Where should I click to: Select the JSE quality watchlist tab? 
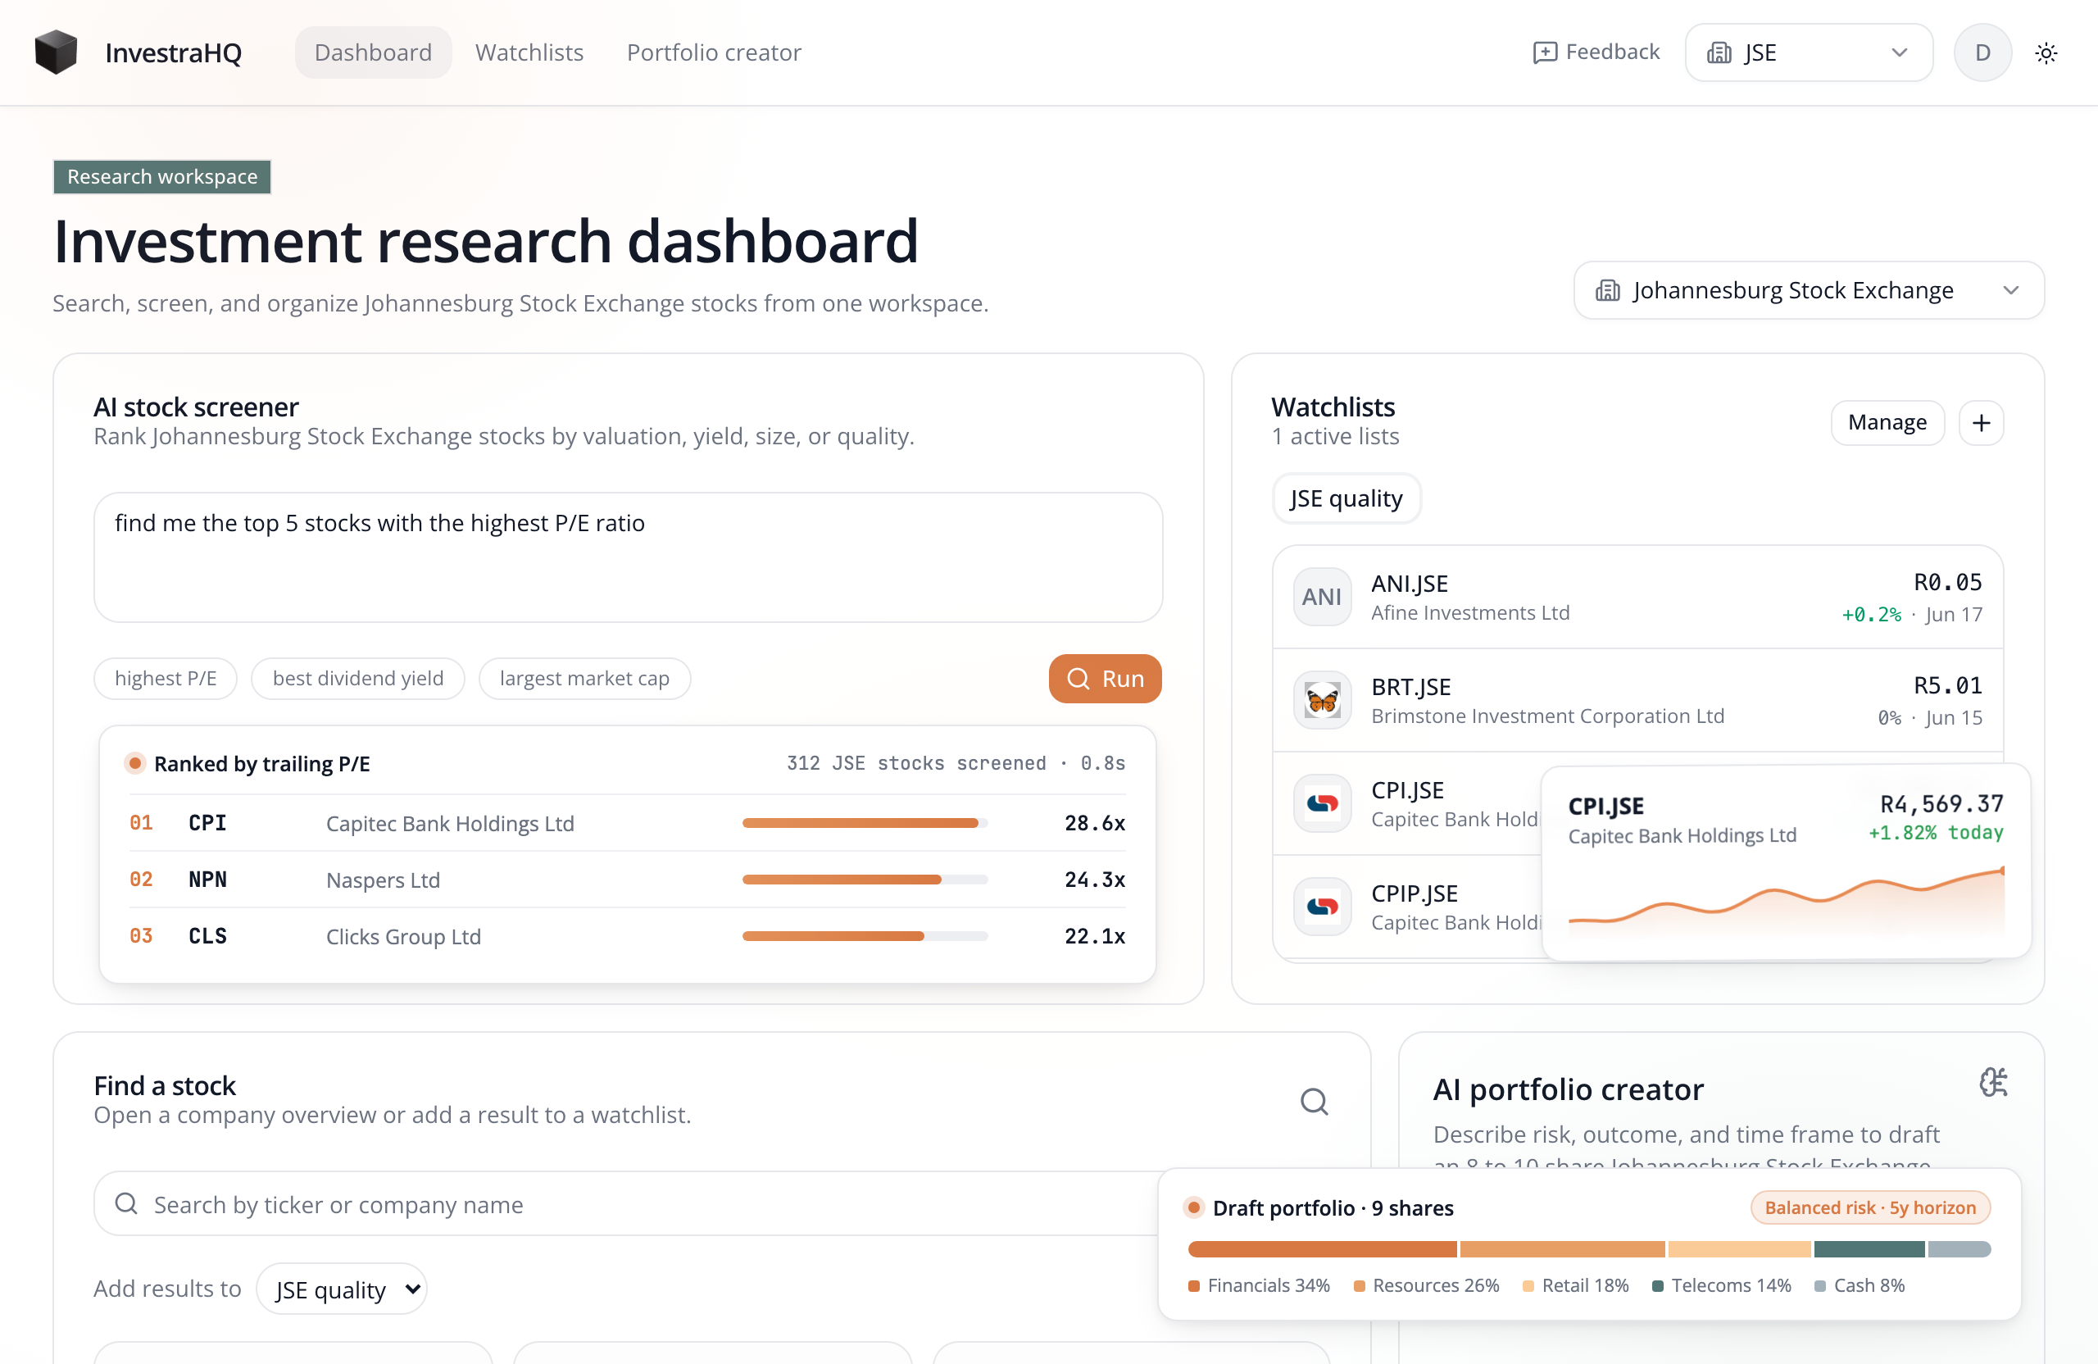coord(1346,499)
